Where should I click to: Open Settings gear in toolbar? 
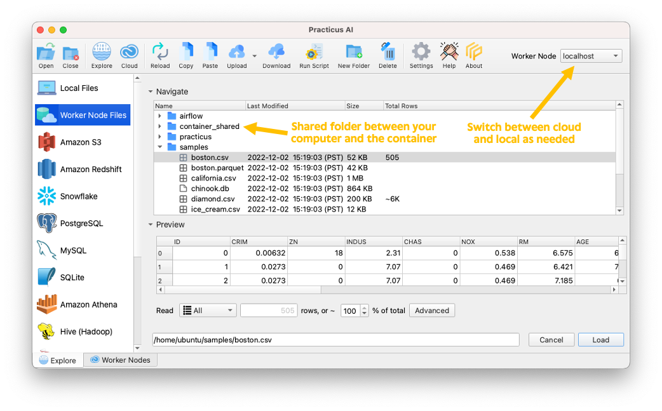pos(421,53)
